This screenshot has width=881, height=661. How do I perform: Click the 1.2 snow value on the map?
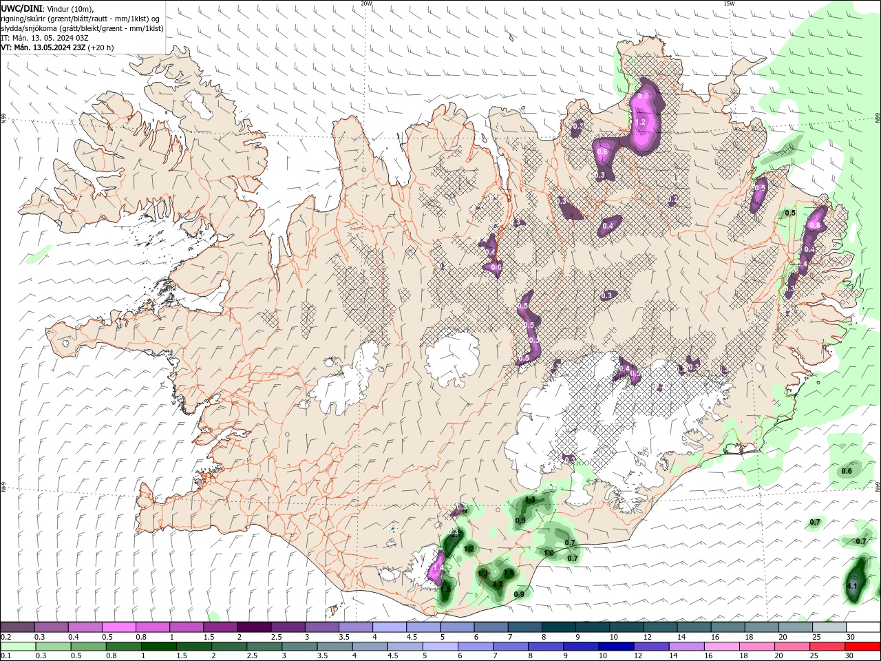point(640,122)
